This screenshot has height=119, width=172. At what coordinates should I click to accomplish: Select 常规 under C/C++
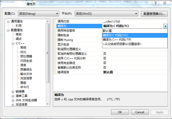coord(23,48)
